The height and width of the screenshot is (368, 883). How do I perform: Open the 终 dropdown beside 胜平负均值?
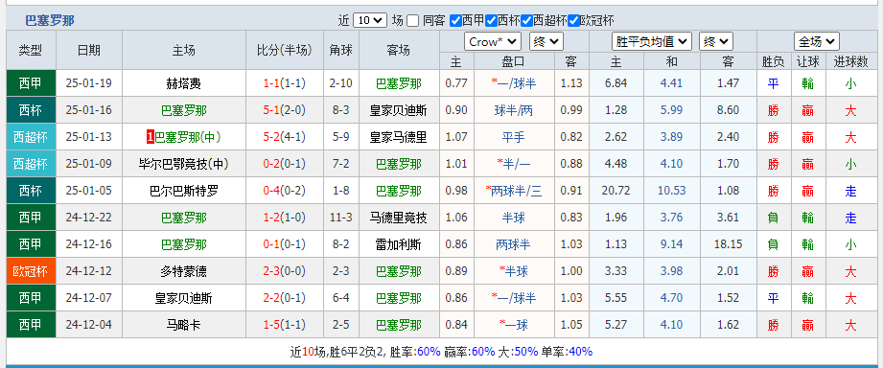click(716, 41)
